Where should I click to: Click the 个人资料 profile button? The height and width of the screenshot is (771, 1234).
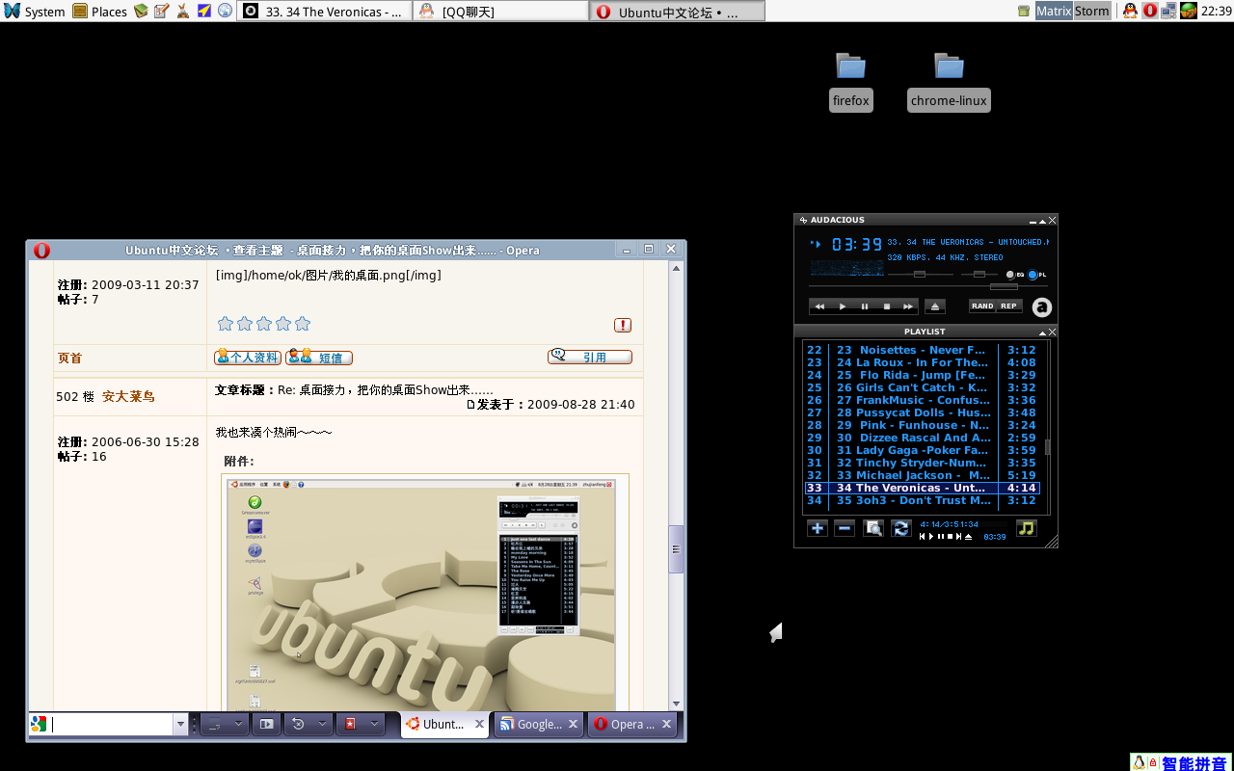(248, 358)
